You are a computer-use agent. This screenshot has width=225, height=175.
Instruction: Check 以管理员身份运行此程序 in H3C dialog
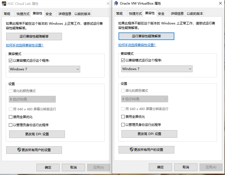pos(11,125)
